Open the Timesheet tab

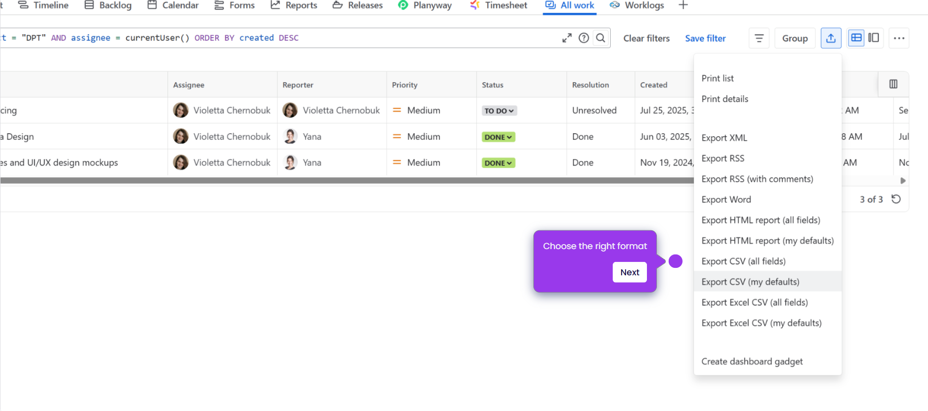pyautogui.click(x=498, y=5)
